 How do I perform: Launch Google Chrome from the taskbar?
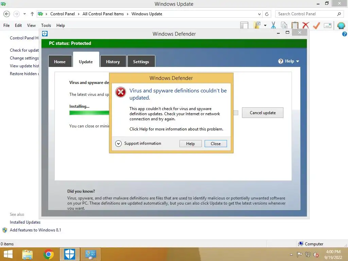click(x=49, y=254)
